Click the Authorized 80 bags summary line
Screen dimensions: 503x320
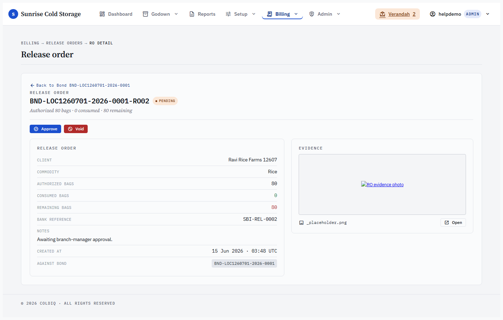(81, 110)
